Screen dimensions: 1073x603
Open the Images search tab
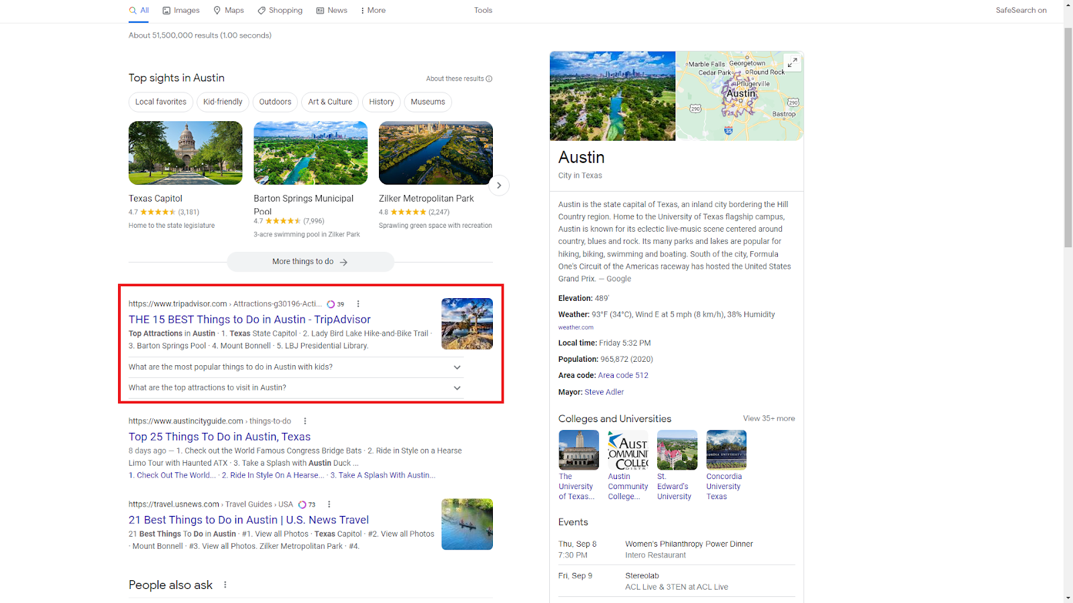(181, 10)
